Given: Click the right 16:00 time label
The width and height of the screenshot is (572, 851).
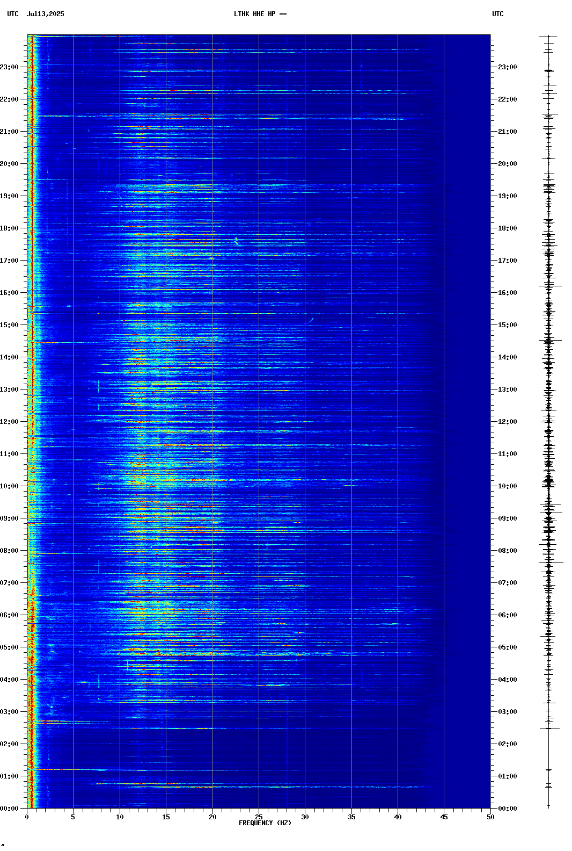Looking at the screenshot, I should (x=508, y=293).
